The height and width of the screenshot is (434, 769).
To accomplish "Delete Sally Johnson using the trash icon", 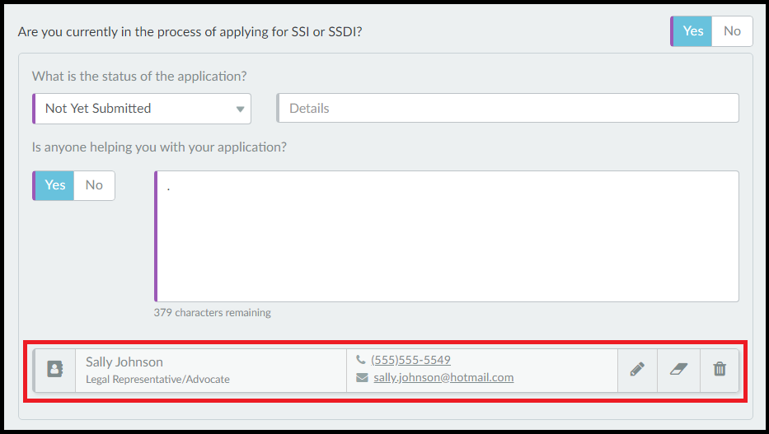I will (x=720, y=370).
